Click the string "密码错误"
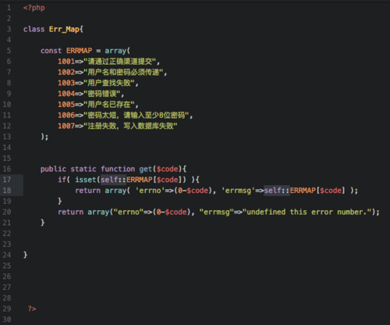Screen dimensions: 390x325 coord(102,94)
